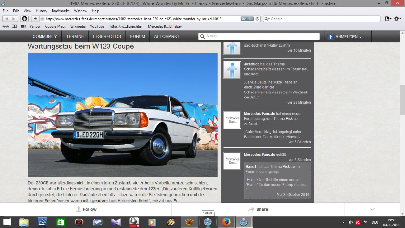
Task: Open the Bookmarks menu
Action: click(x=60, y=11)
